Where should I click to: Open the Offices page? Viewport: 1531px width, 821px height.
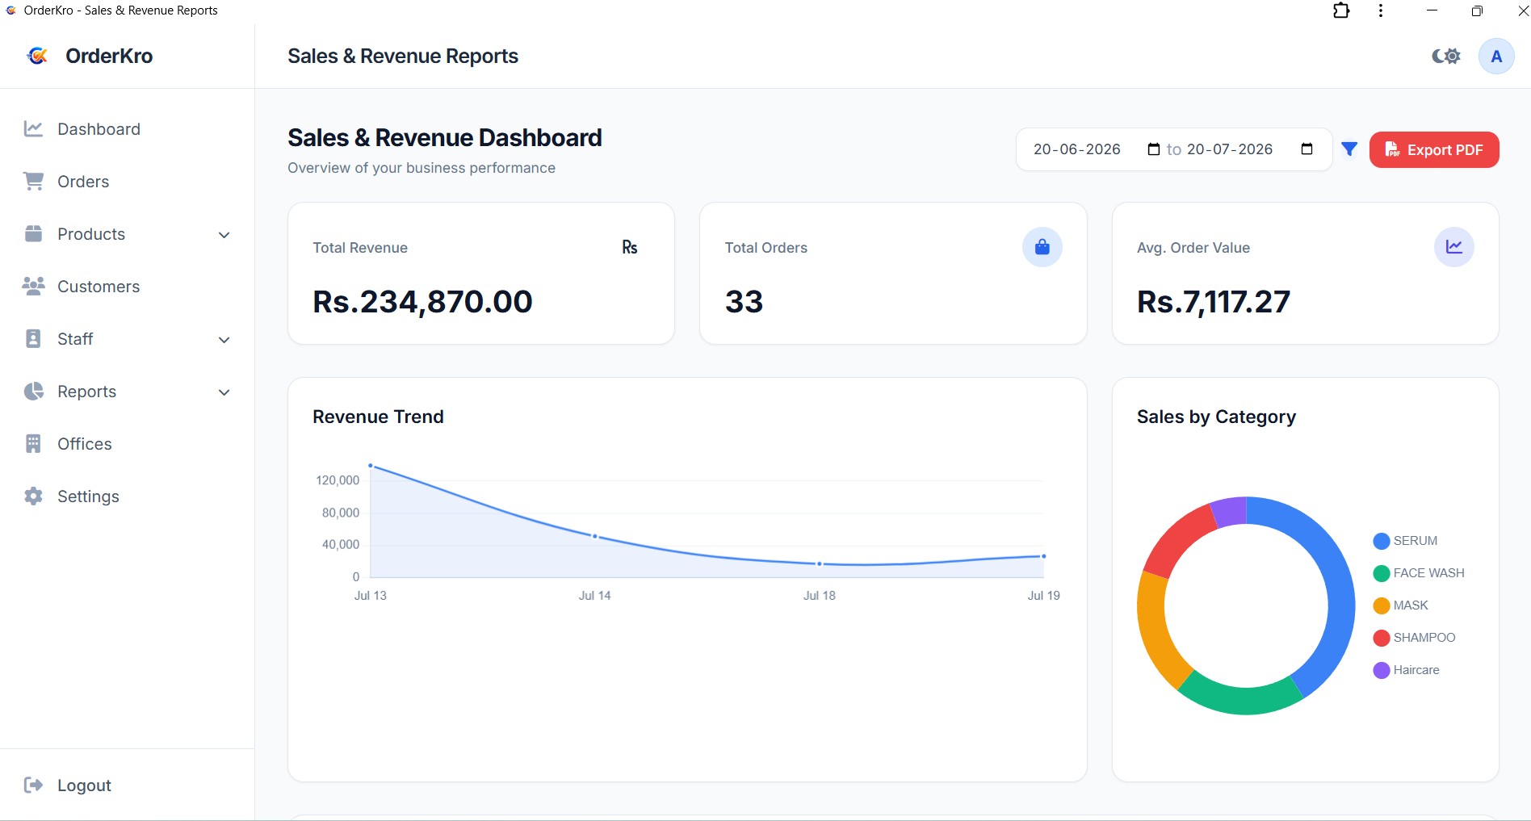coord(127,444)
